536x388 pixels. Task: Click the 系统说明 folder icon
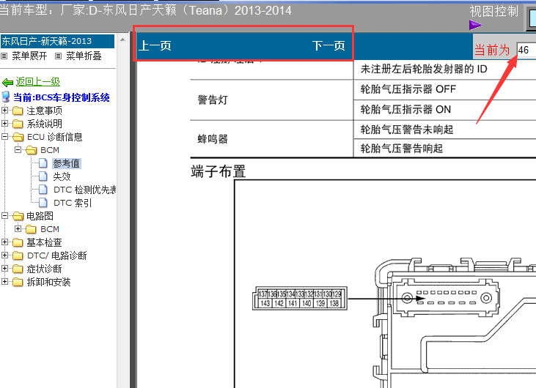tap(18, 124)
